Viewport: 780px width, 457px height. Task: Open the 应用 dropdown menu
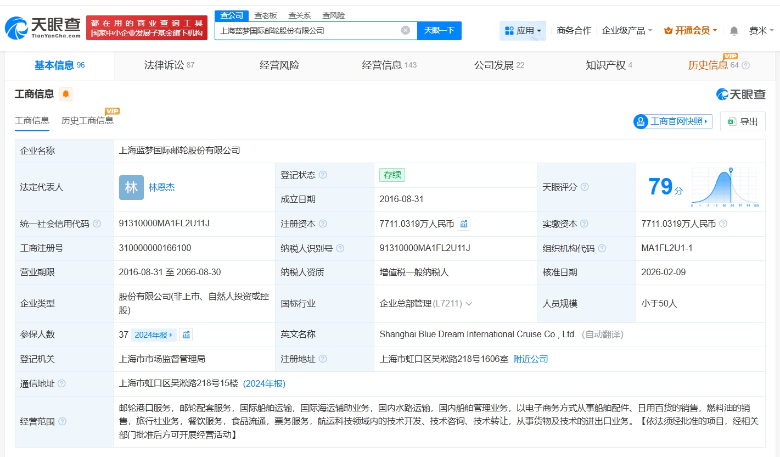pos(523,31)
